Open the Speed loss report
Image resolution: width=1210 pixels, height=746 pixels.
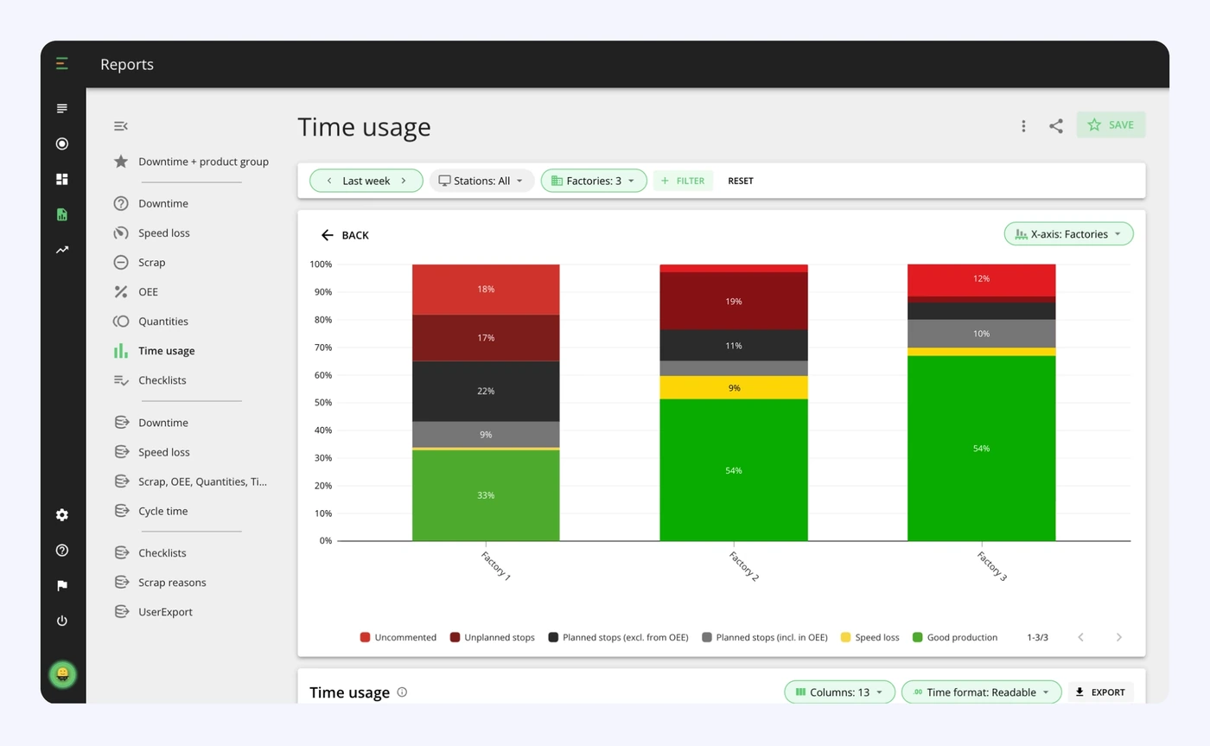tap(152, 233)
